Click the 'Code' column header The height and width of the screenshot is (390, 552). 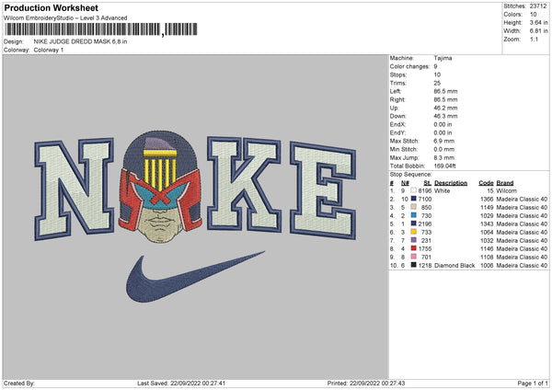pyautogui.click(x=486, y=183)
